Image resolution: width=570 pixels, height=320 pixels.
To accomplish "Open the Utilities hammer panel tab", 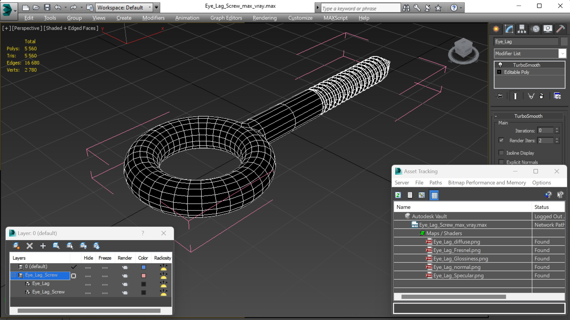I will click(560, 29).
